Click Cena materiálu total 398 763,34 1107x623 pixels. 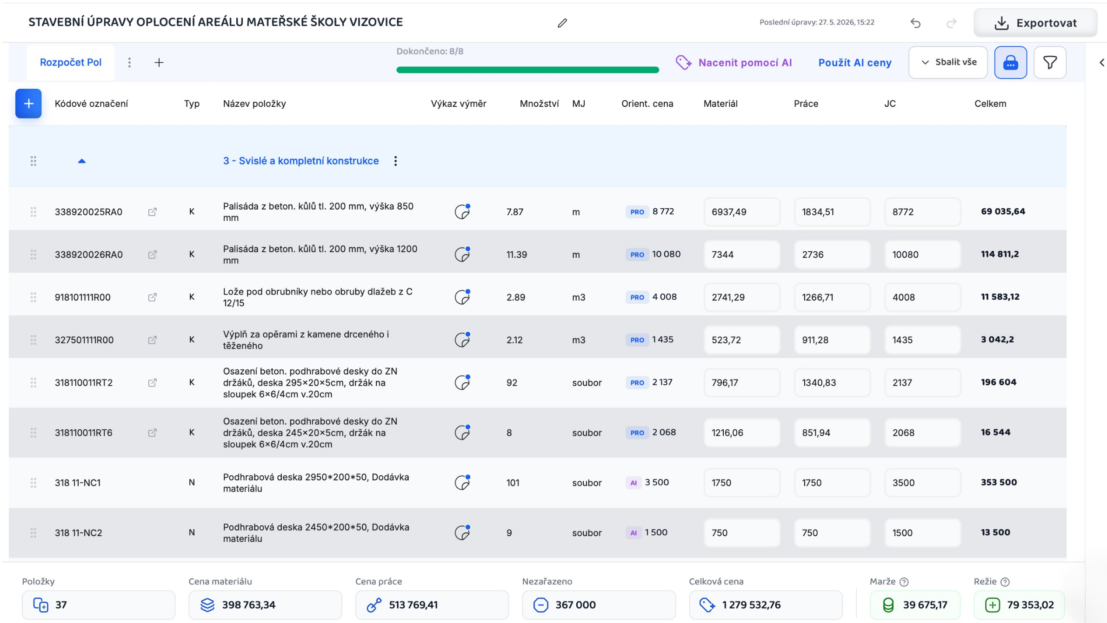(265, 605)
